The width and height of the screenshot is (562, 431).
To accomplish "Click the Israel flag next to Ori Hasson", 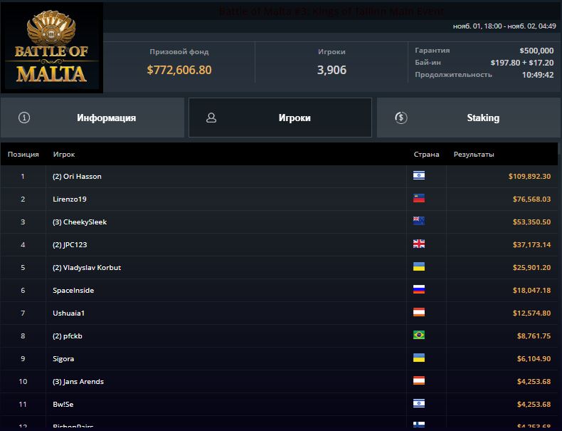I will click(x=419, y=176).
